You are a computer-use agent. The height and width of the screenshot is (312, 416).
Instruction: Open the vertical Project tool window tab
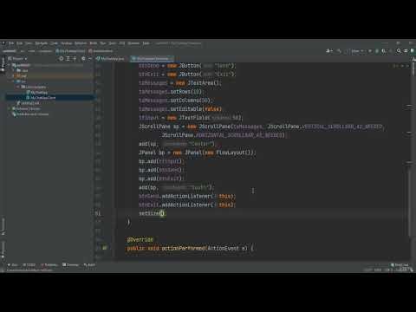(x=3, y=64)
